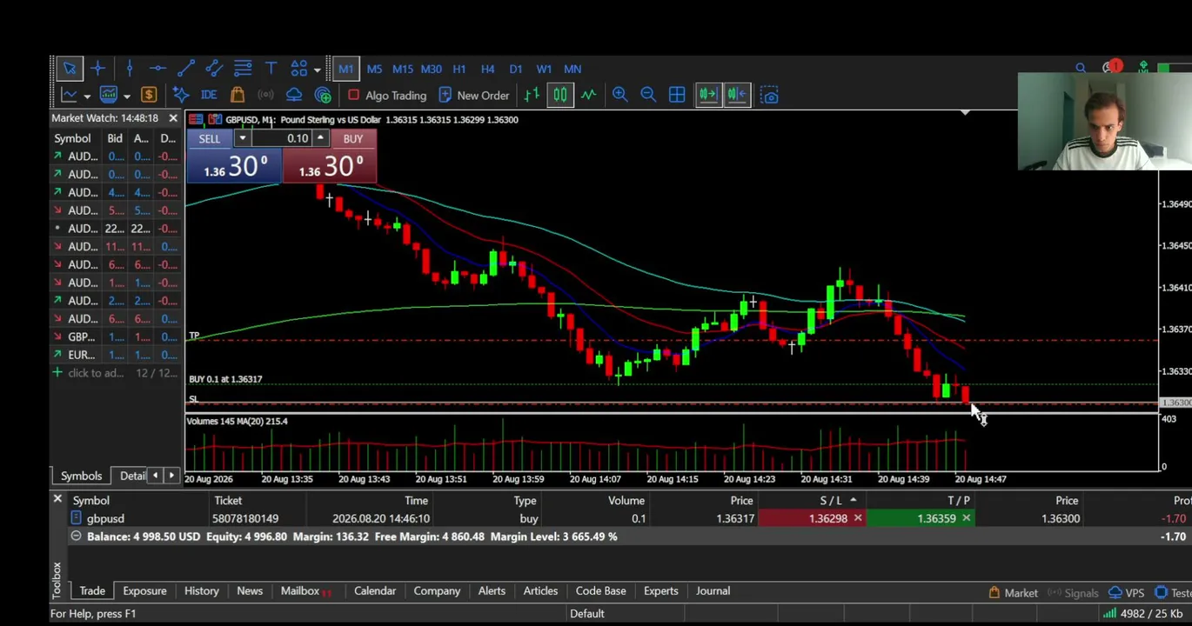Switch to D1 daily timeframe
1192x626 pixels.
[516, 69]
